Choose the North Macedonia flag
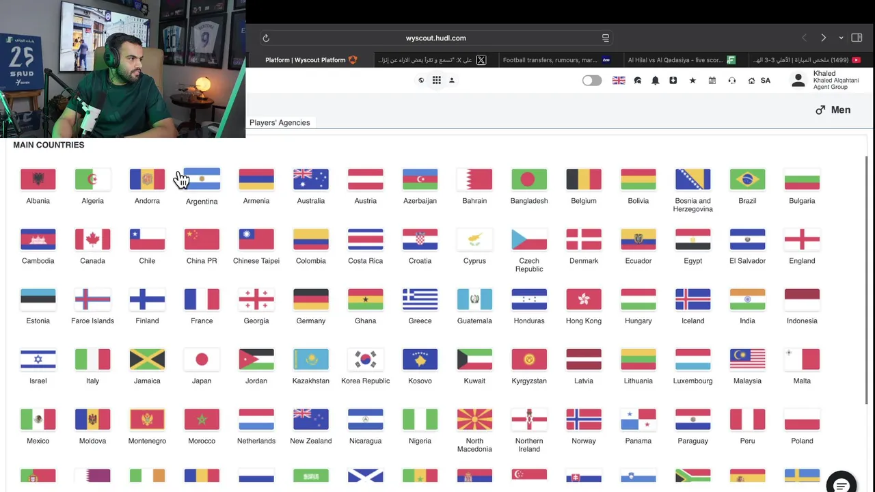Image resolution: width=875 pixels, height=492 pixels. click(x=474, y=420)
